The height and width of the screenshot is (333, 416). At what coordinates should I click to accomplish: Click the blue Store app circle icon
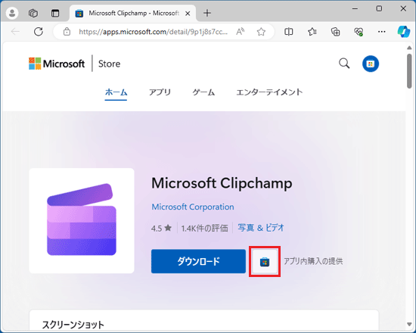pos(371,64)
